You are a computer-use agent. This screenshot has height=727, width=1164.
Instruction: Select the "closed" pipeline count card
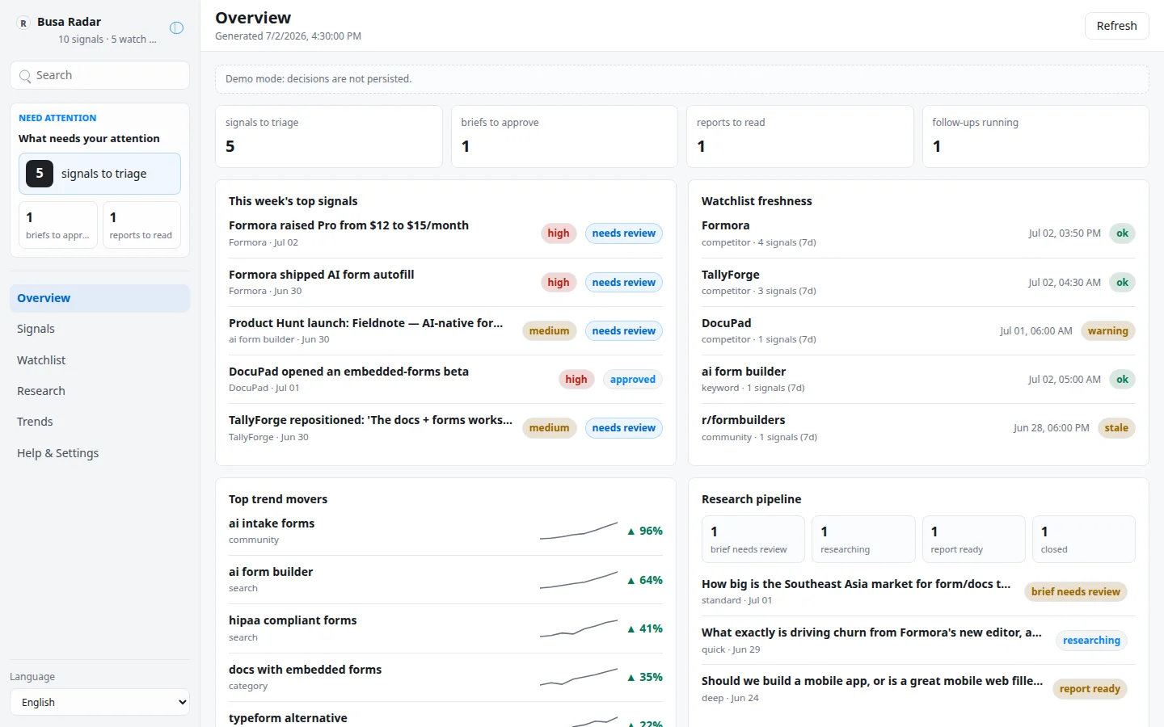tap(1084, 539)
